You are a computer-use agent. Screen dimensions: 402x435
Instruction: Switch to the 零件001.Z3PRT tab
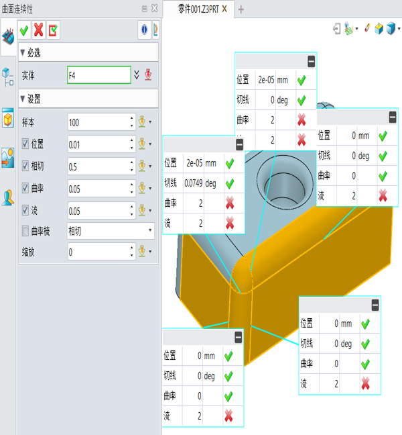198,9
